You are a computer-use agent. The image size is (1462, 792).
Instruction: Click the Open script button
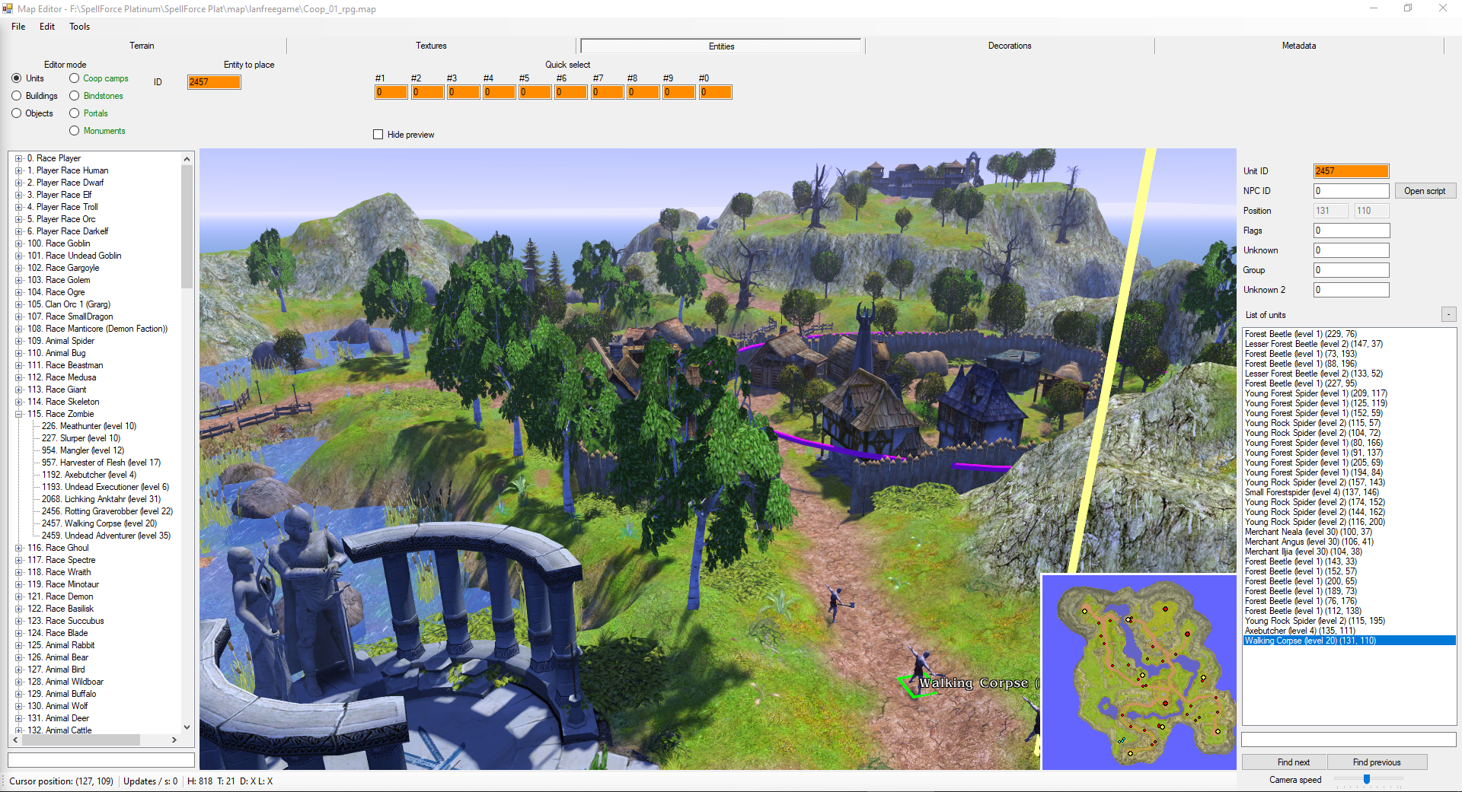point(1425,191)
